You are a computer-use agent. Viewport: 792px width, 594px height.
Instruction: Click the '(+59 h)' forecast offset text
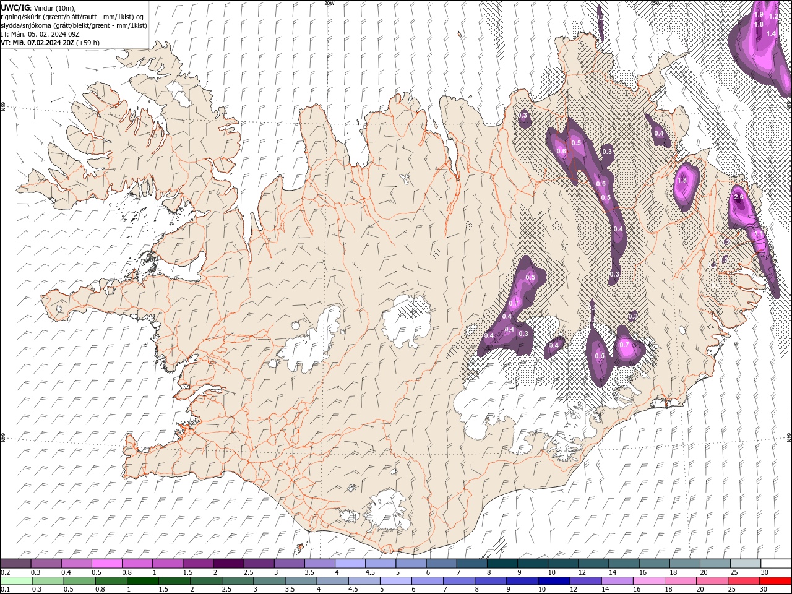pos(87,43)
